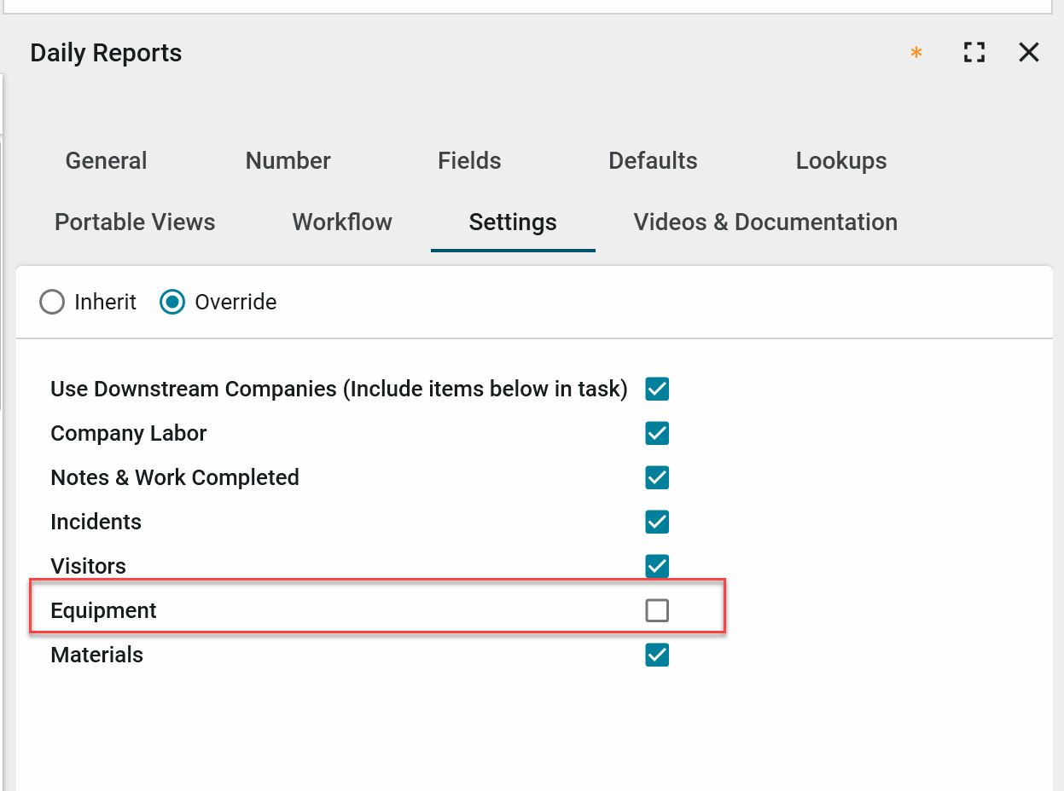Go to the Fields tab
1064x791 pixels.
(x=469, y=161)
